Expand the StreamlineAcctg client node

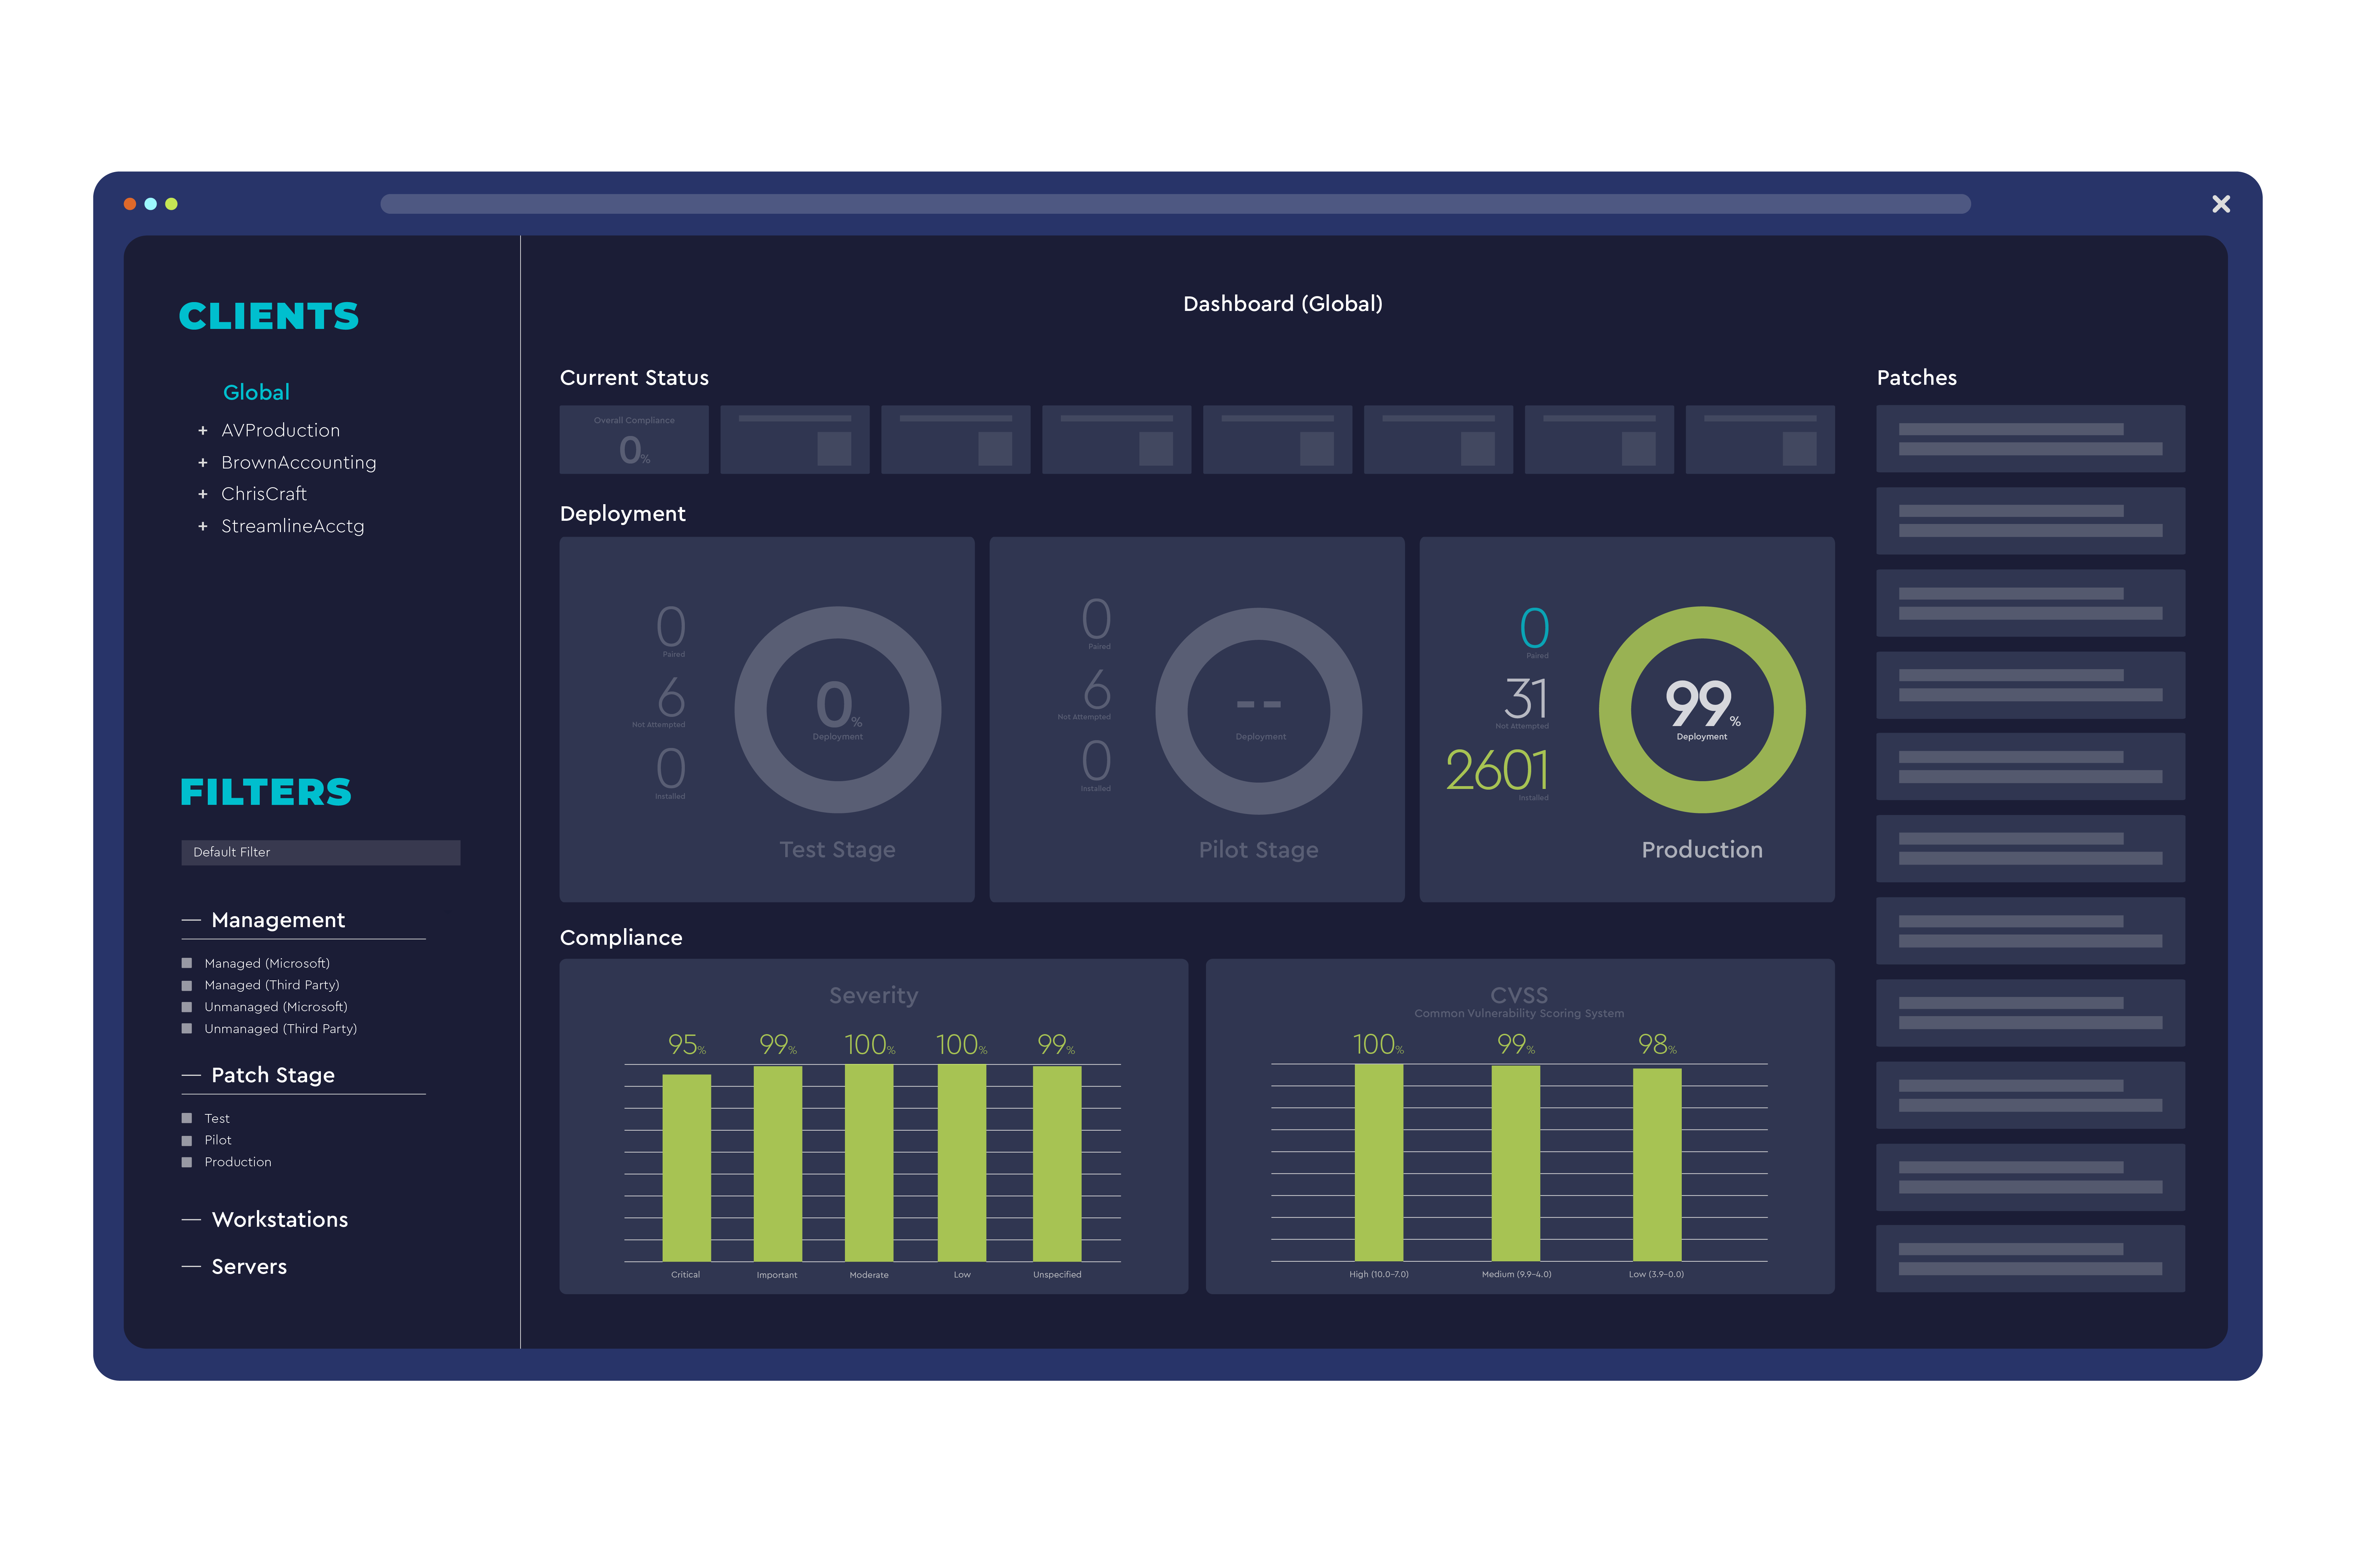coord(203,526)
